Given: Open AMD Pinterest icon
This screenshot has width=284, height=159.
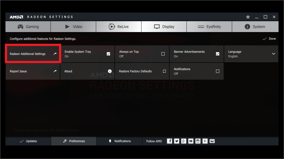Looking at the screenshot, I should (x=205, y=141).
